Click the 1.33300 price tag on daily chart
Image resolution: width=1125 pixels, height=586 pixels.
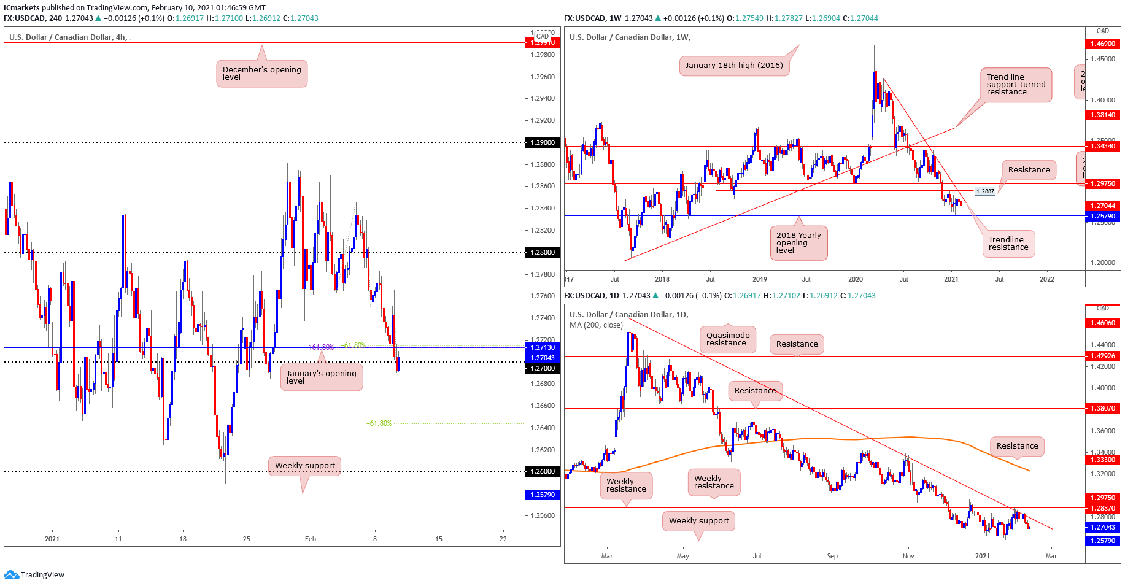point(1102,460)
